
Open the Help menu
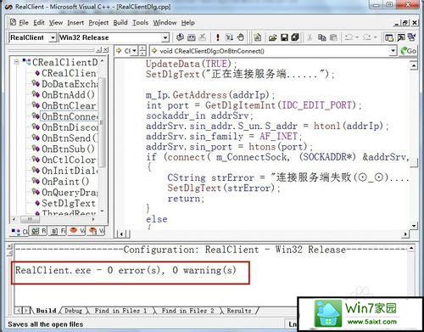tap(188, 23)
